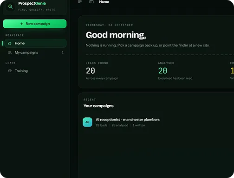234x178 pixels.
Task: Click the Analysed value 20
Action: tap(162, 71)
